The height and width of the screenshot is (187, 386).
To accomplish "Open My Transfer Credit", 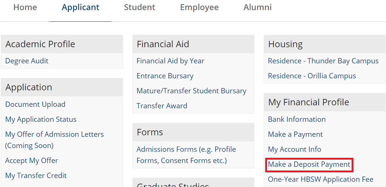I will [x=36, y=175].
